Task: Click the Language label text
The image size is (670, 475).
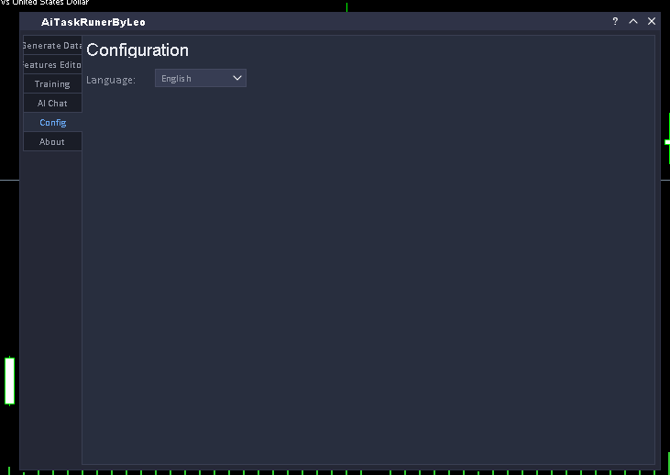Action: (111, 80)
